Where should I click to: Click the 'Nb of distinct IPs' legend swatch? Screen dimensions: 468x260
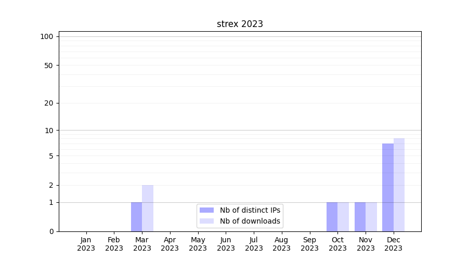206,210
